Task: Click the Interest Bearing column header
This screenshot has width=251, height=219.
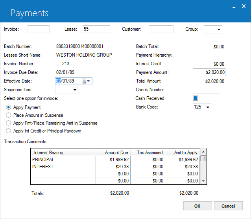Action: (63, 152)
